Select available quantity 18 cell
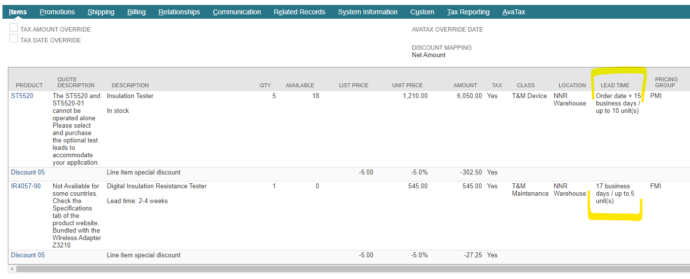This screenshot has height=279, width=690. coord(315,96)
